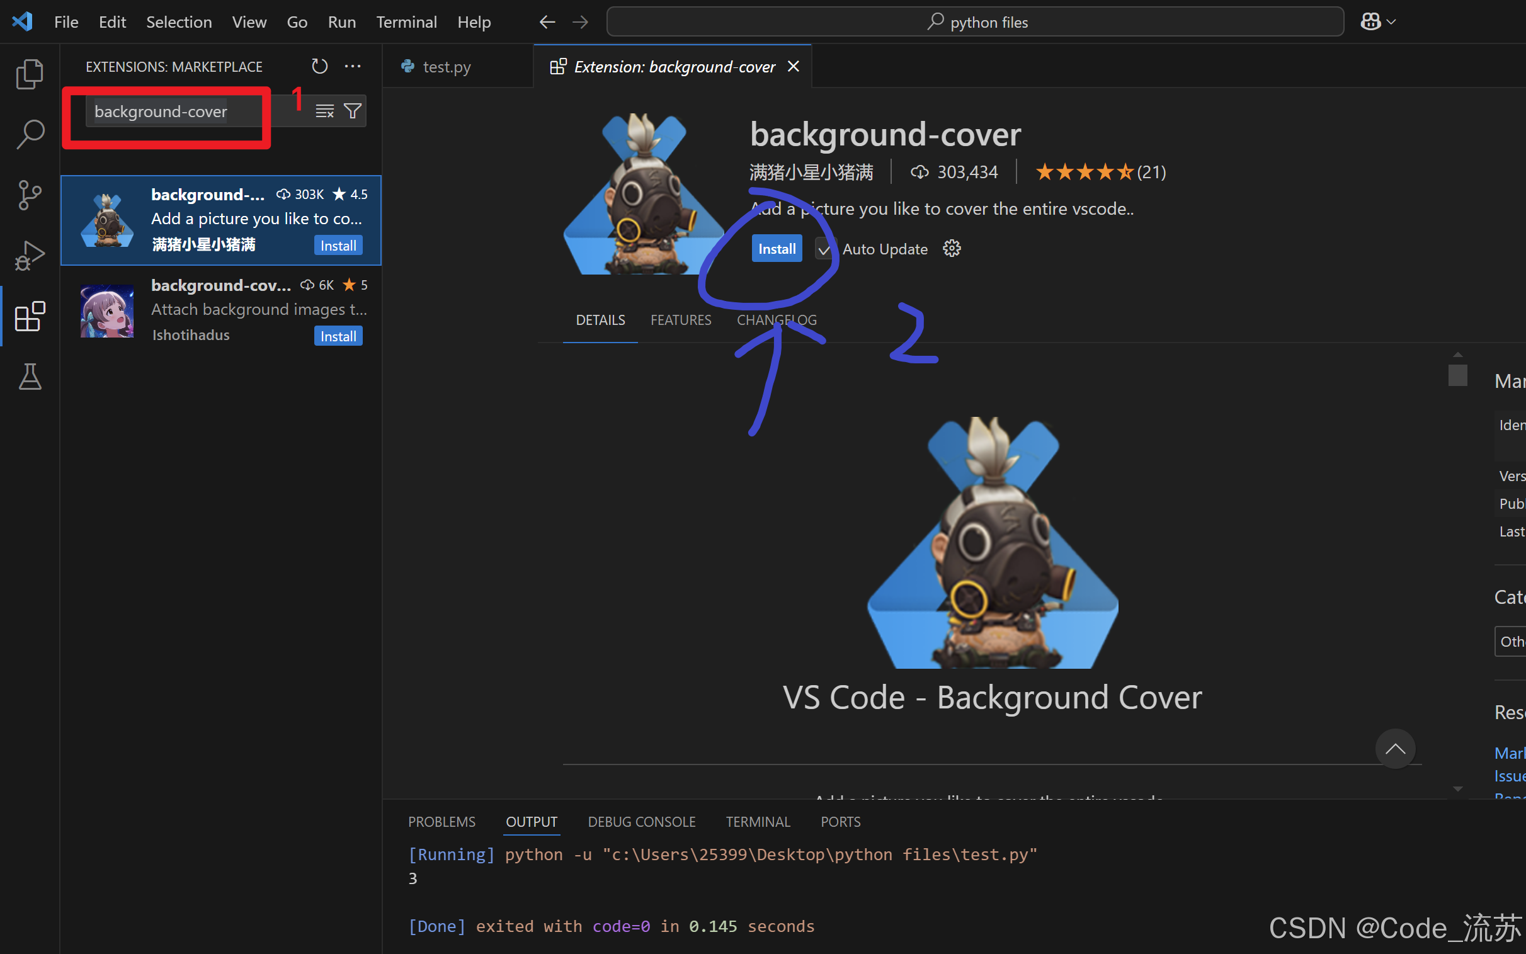Click the EXTENSIONS: MARKETPLACE title
The height and width of the screenshot is (954, 1526).
click(174, 66)
